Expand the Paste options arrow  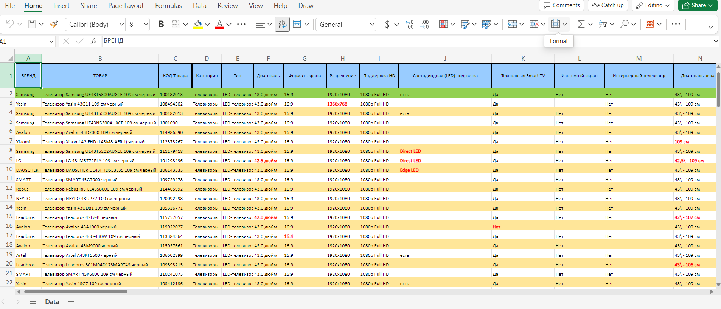coord(41,24)
